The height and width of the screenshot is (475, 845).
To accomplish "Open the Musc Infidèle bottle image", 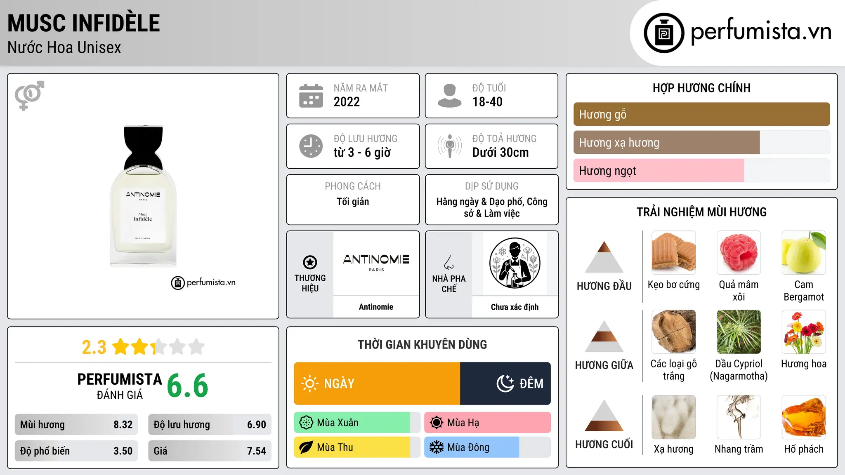I will coord(143,196).
